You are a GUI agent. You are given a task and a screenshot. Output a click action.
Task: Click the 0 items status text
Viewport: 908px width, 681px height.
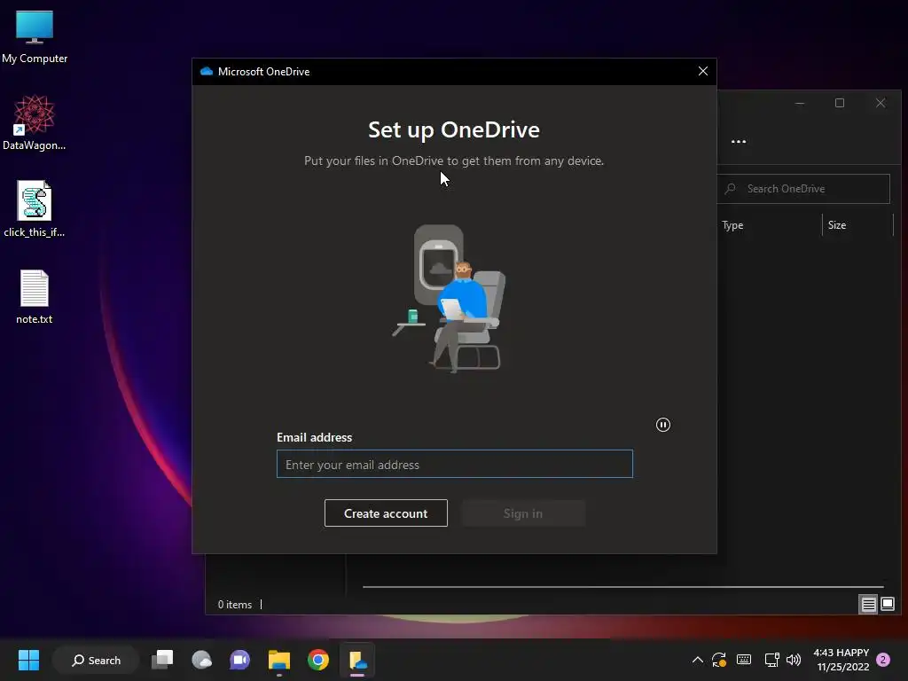click(x=234, y=605)
